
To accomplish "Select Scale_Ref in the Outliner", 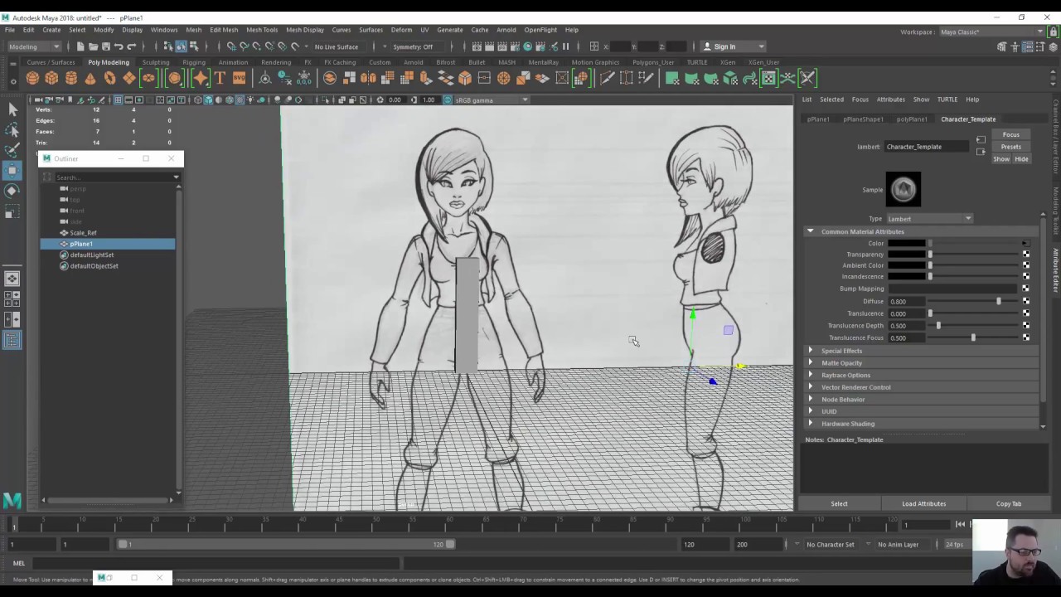I will pyautogui.click(x=83, y=233).
